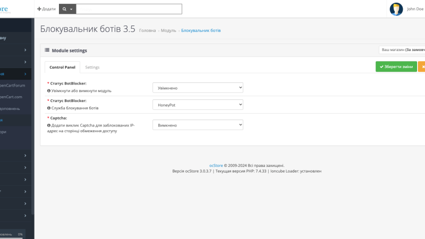Click John Doe user name
Image resolution: width=425 pixels, height=239 pixels.
click(x=415, y=9)
